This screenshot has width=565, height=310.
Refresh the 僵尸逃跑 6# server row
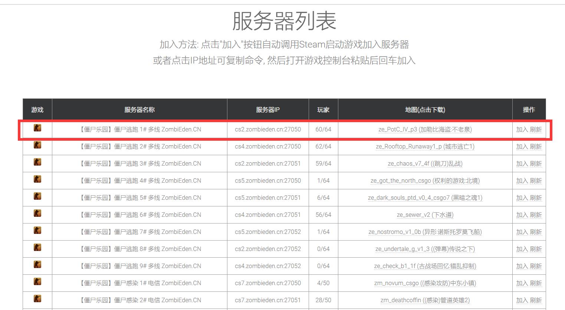[536, 215]
